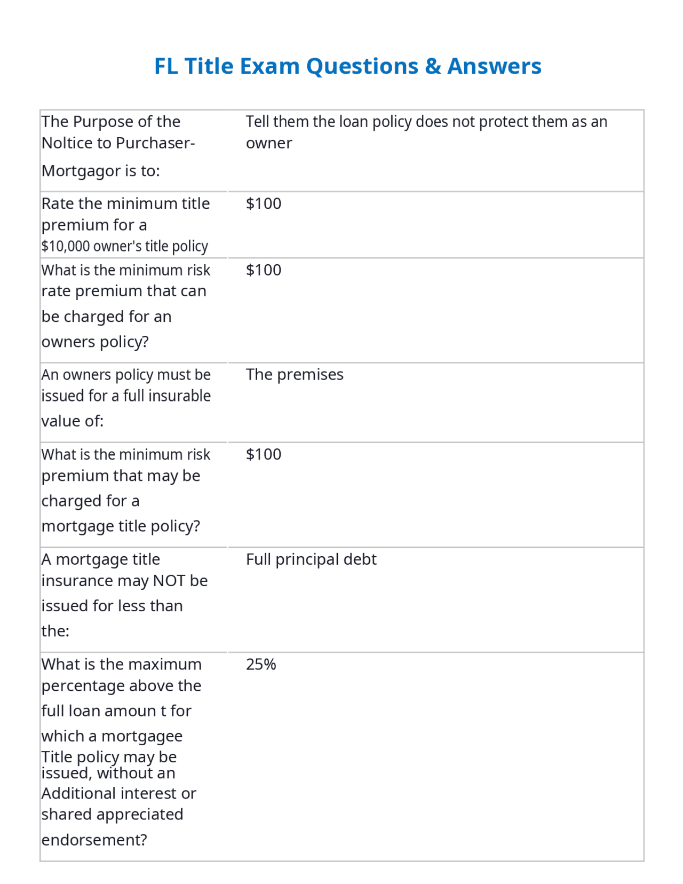Click the text owners policy? in third row
The height and width of the screenshot is (884, 683).
coord(95,342)
